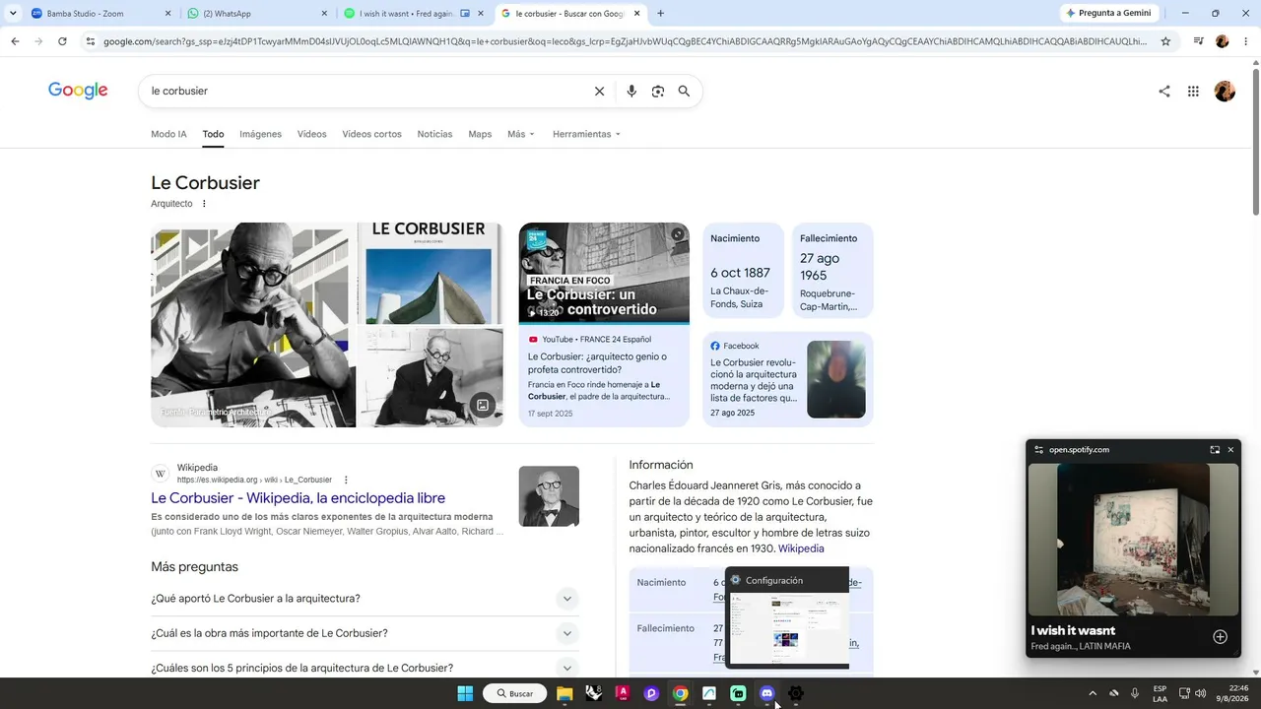Close the Spotify miniplayer window
Screen dimensions: 1261x709
tap(1230, 450)
